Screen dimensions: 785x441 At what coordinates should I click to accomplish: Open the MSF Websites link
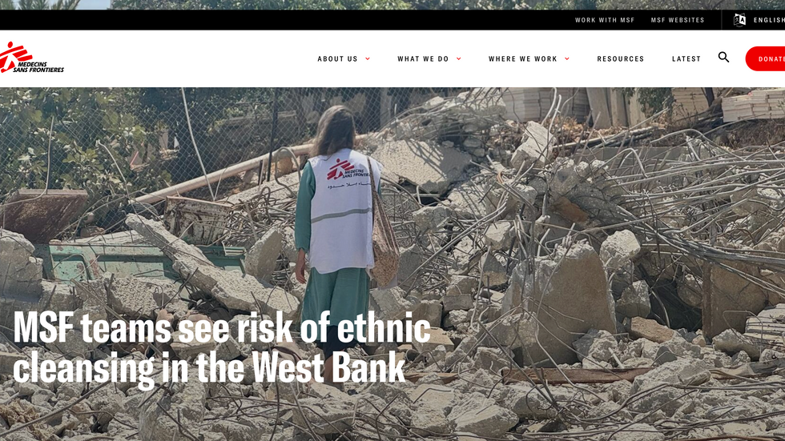click(x=678, y=20)
